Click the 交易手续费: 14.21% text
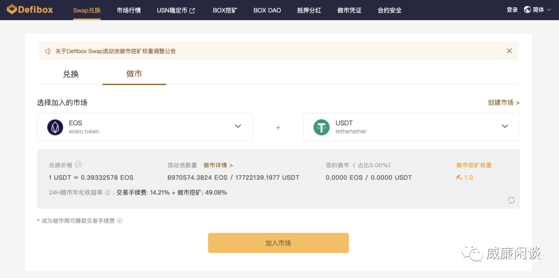This screenshot has width=559, height=278. point(143,193)
